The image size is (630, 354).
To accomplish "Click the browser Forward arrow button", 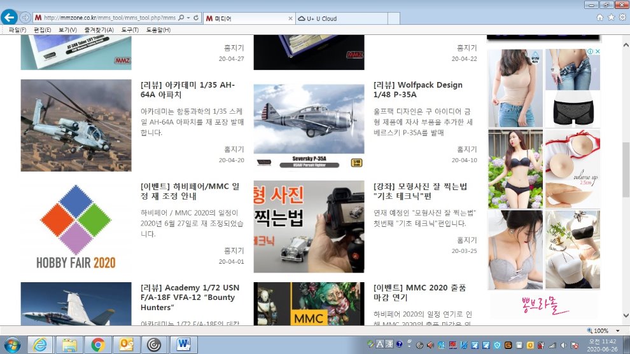I will click(x=25, y=18).
